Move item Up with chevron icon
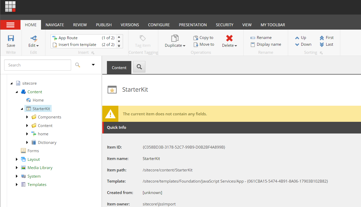The width and height of the screenshot is (361, 207). point(297,38)
